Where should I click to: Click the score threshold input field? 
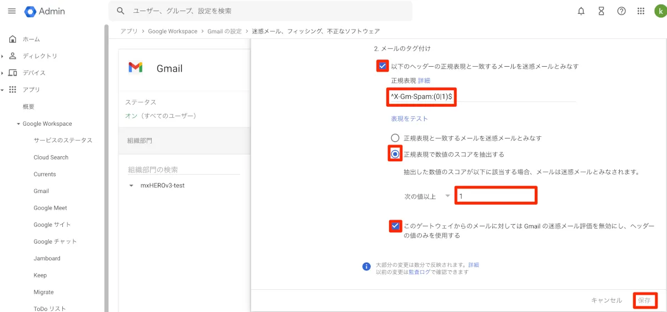[496, 196]
